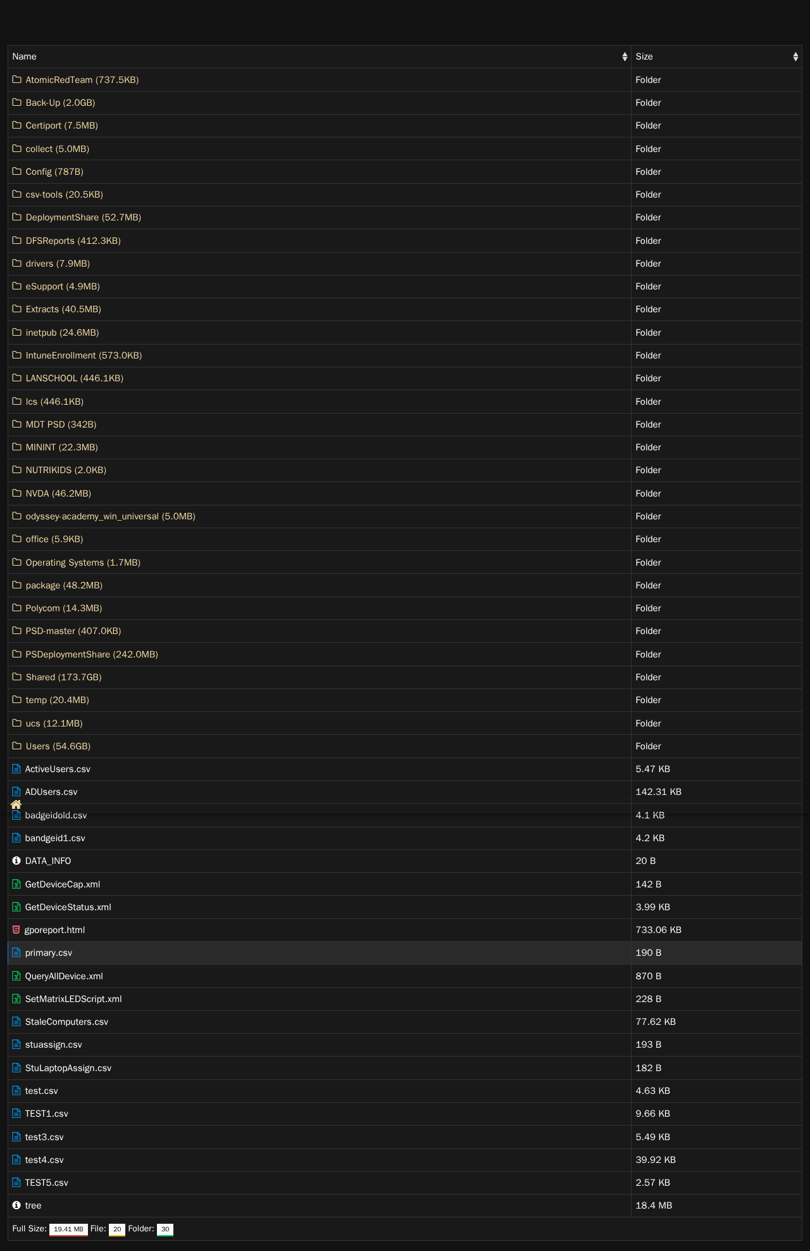Sort the list by the Size column arrows
Image resolution: width=810 pixels, height=1251 pixels.
tap(795, 57)
